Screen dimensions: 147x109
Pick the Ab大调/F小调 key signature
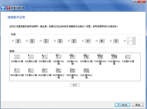45,72
